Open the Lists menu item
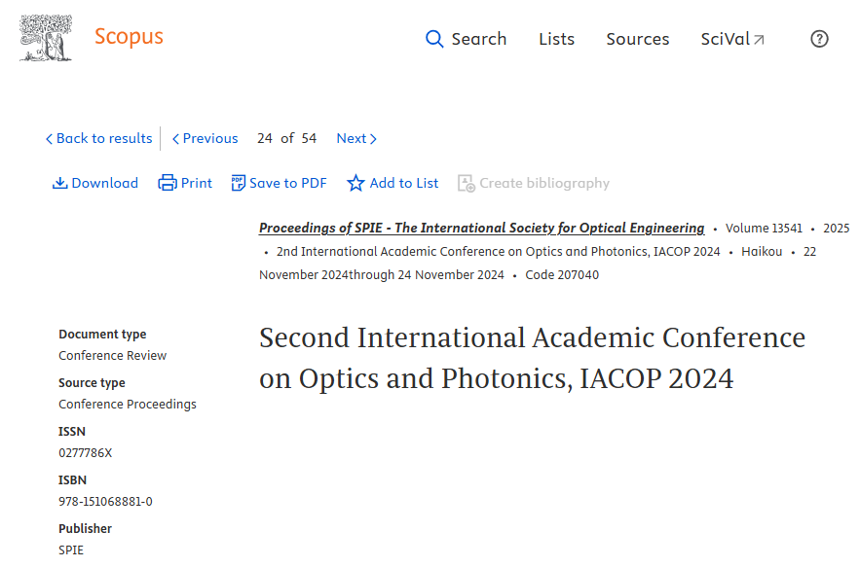 click(x=556, y=39)
